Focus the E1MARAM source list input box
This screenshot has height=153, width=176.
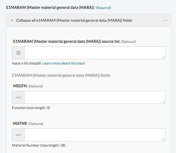[95, 53]
